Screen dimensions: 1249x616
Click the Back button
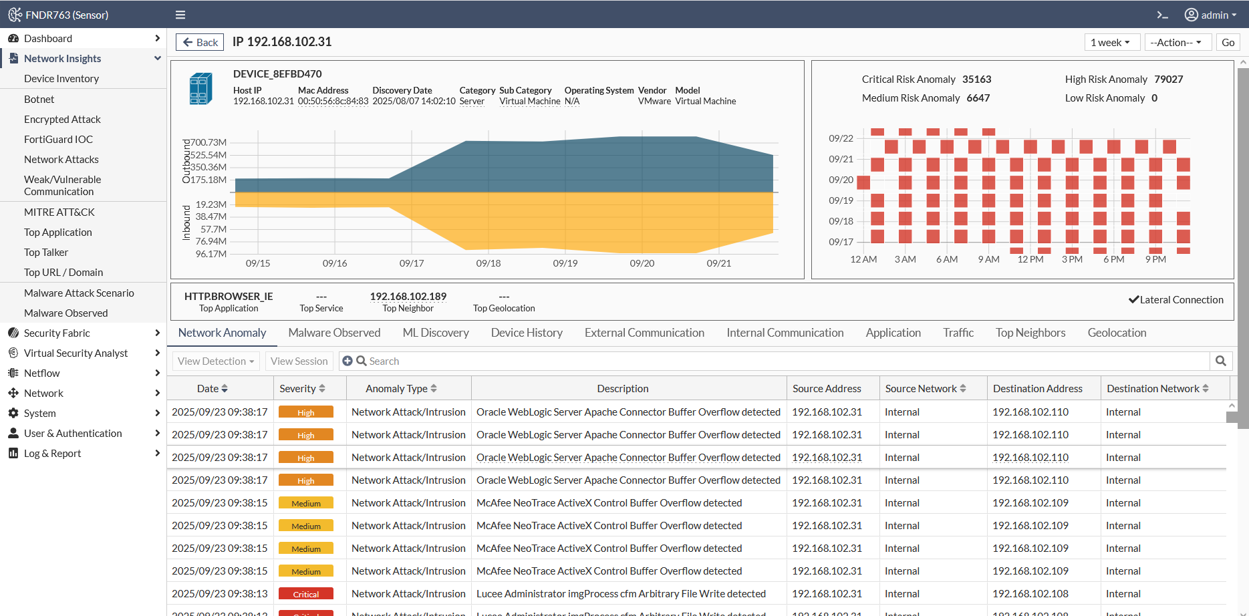200,42
